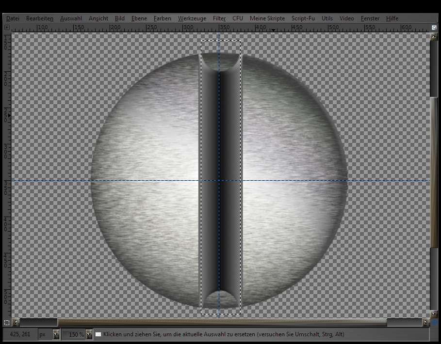This screenshot has width=441, height=344.
Task: Click the rectangle selection icon in status bar
Action: coord(98,334)
